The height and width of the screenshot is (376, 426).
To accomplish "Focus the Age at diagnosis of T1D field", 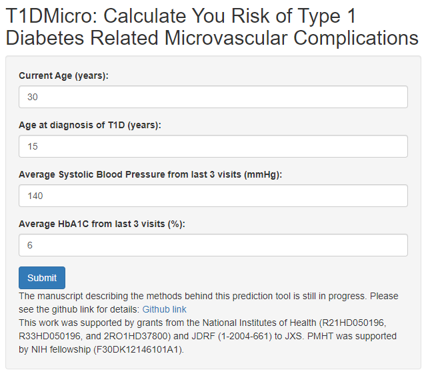I will click(x=213, y=146).
